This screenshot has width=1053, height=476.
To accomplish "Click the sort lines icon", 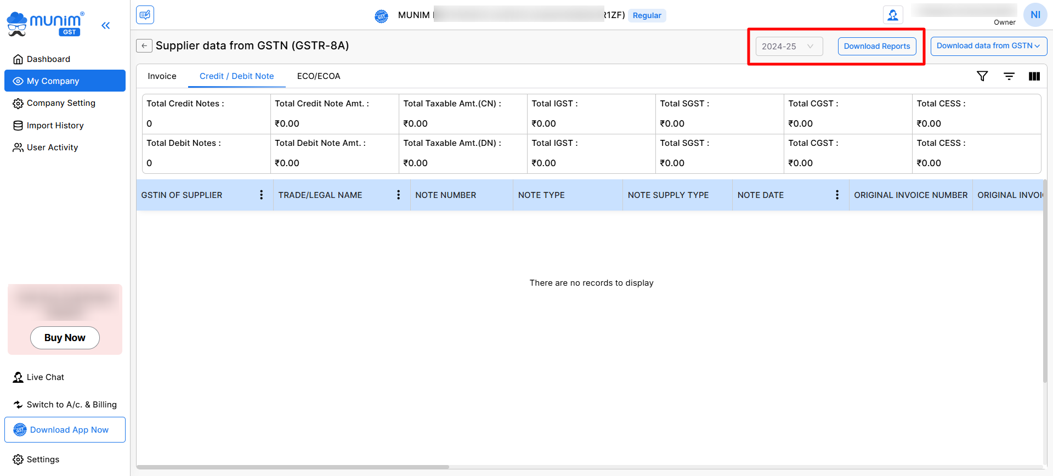I will [1009, 76].
